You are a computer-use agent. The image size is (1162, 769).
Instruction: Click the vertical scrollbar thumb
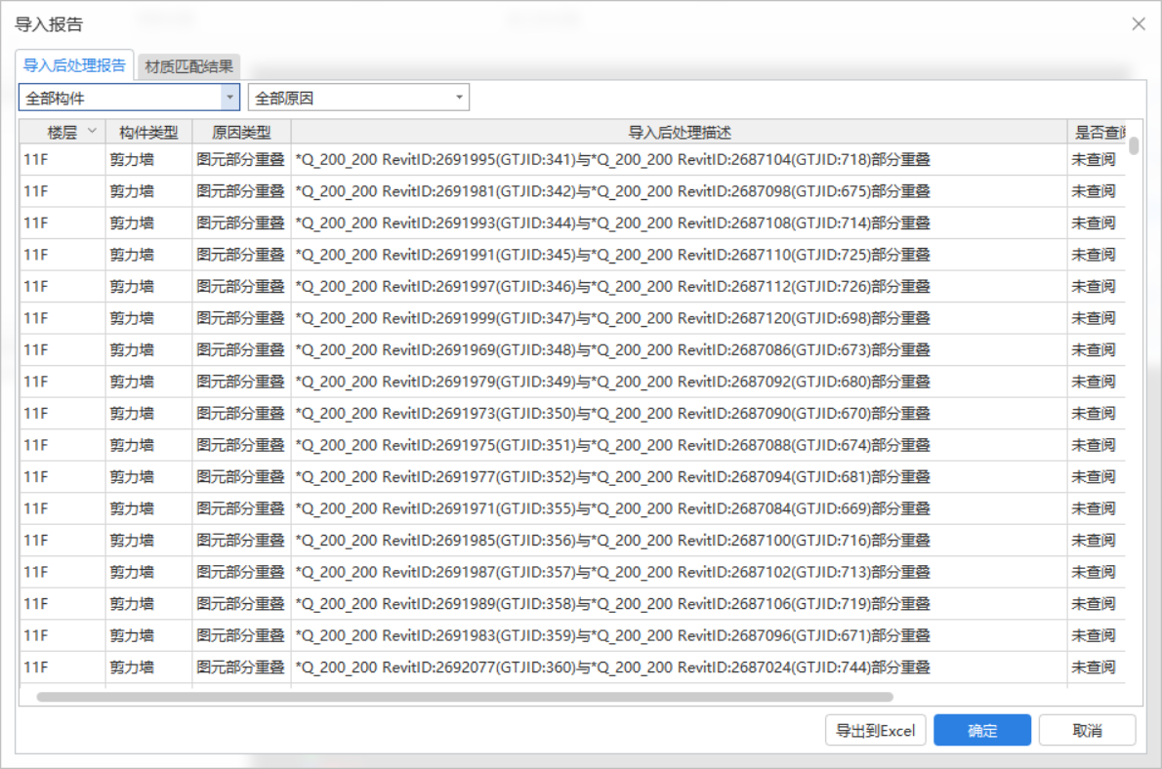(1134, 144)
